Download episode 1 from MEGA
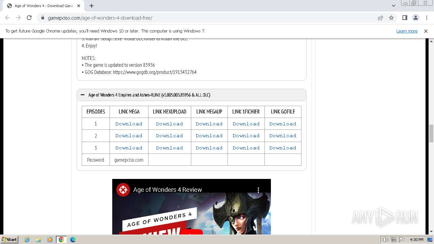The height and width of the screenshot is (244, 434). click(129, 124)
